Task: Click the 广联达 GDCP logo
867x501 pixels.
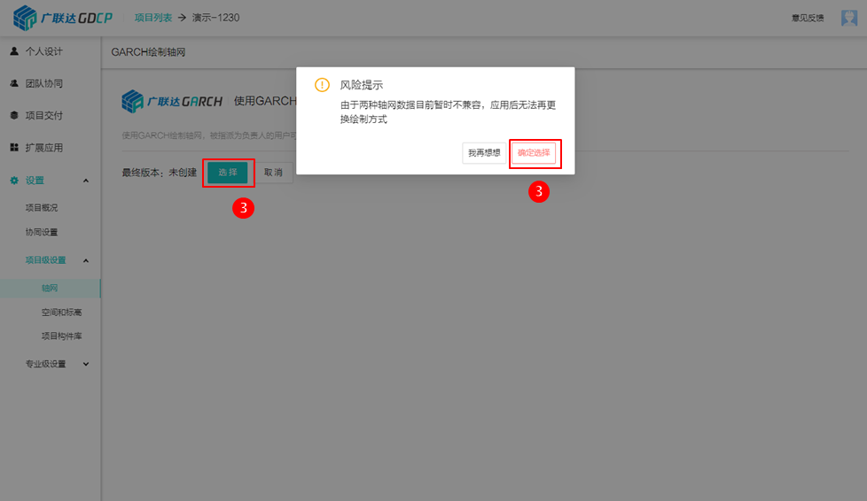Action: pos(63,18)
